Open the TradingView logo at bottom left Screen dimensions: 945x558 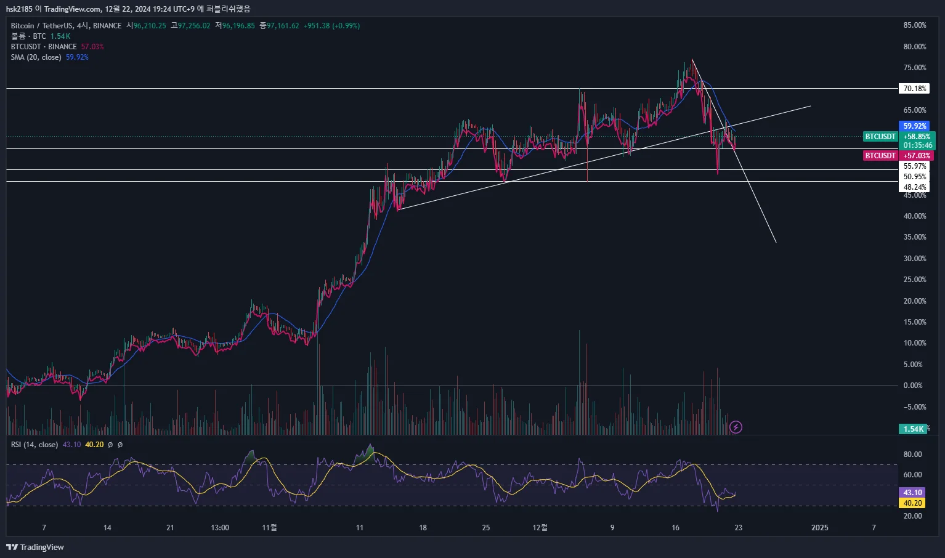[x=35, y=547]
